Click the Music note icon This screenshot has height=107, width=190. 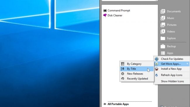(x=163, y=18)
